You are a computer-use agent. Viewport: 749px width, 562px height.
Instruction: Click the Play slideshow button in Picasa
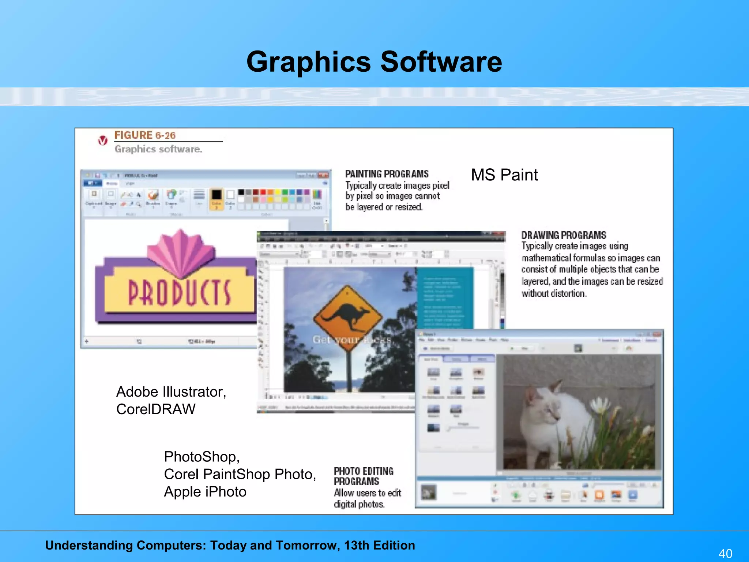click(x=522, y=348)
